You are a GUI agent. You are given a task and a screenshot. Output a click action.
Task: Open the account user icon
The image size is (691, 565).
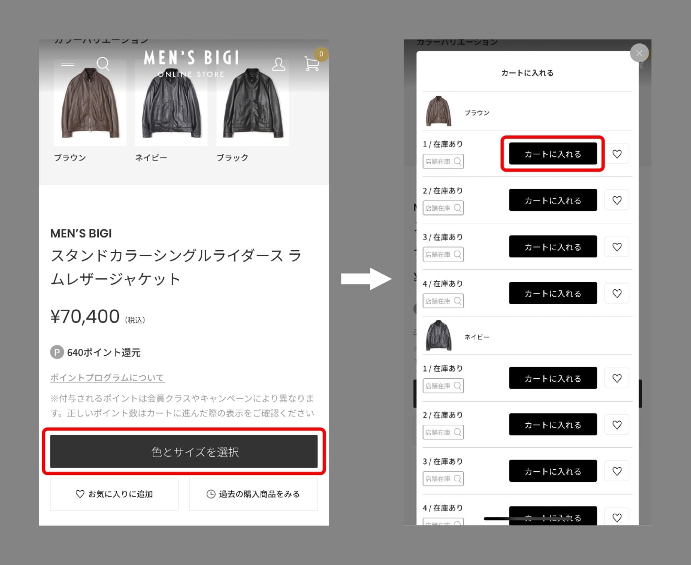278,64
